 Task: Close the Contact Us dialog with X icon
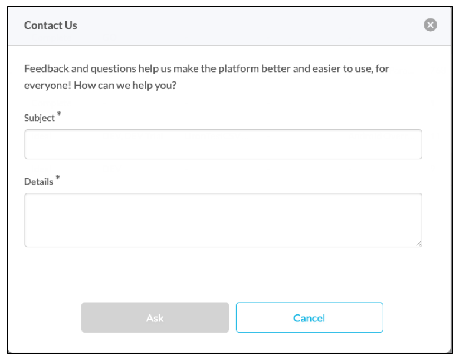pyautogui.click(x=430, y=25)
